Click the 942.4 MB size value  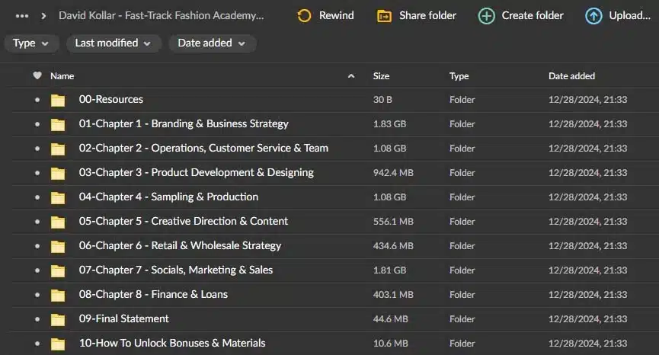pyautogui.click(x=393, y=173)
